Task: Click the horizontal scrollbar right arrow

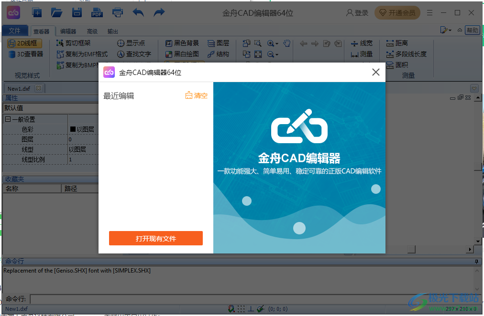Action: point(470,249)
